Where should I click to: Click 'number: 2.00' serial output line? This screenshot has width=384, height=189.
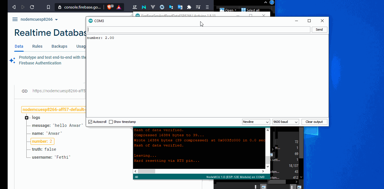click(x=101, y=38)
